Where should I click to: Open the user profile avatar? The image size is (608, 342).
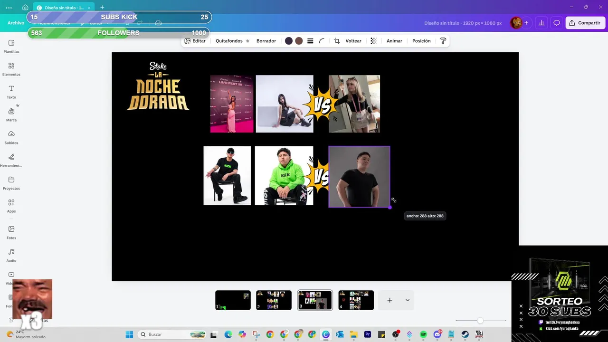516,23
